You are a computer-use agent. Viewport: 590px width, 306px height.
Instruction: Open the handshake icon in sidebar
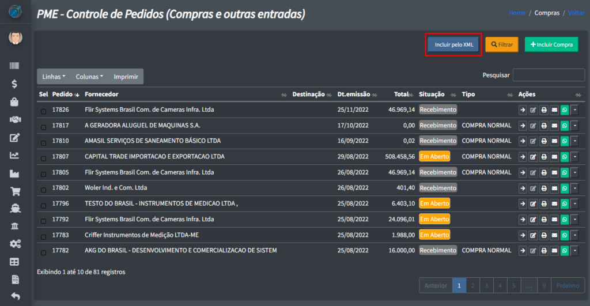(16, 120)
